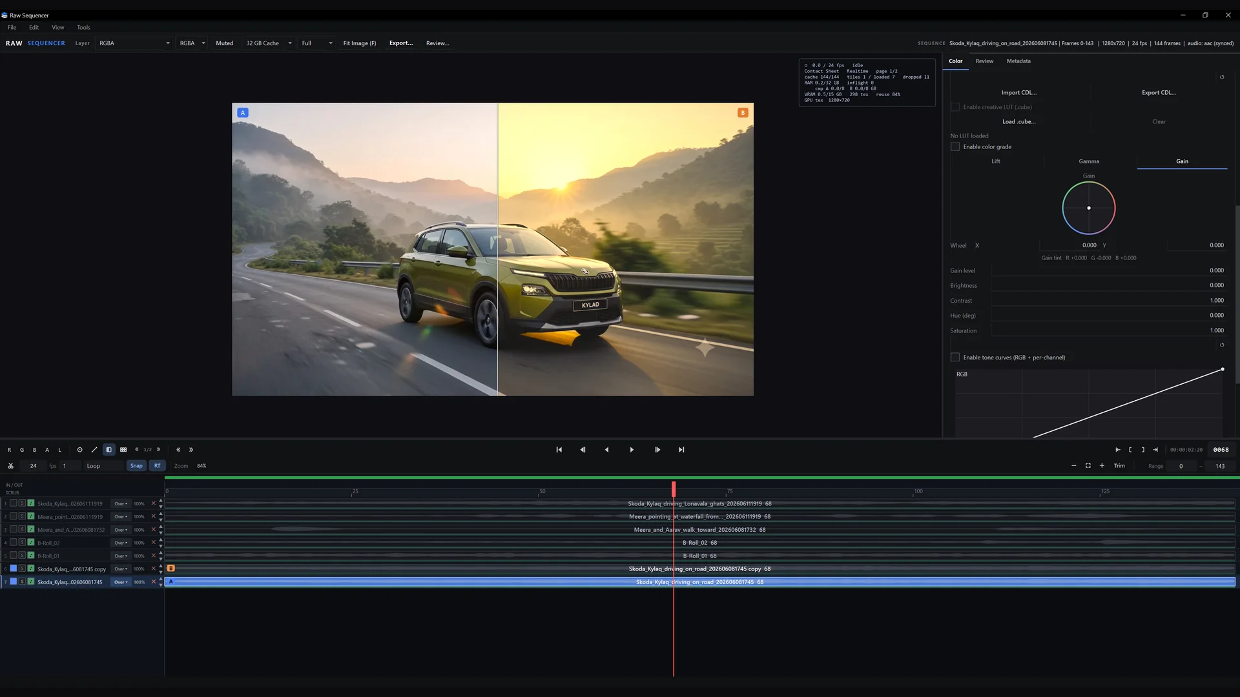Click Load .cube... button
This screenshot has width=1240, height=697.
tap(1019, 122)
